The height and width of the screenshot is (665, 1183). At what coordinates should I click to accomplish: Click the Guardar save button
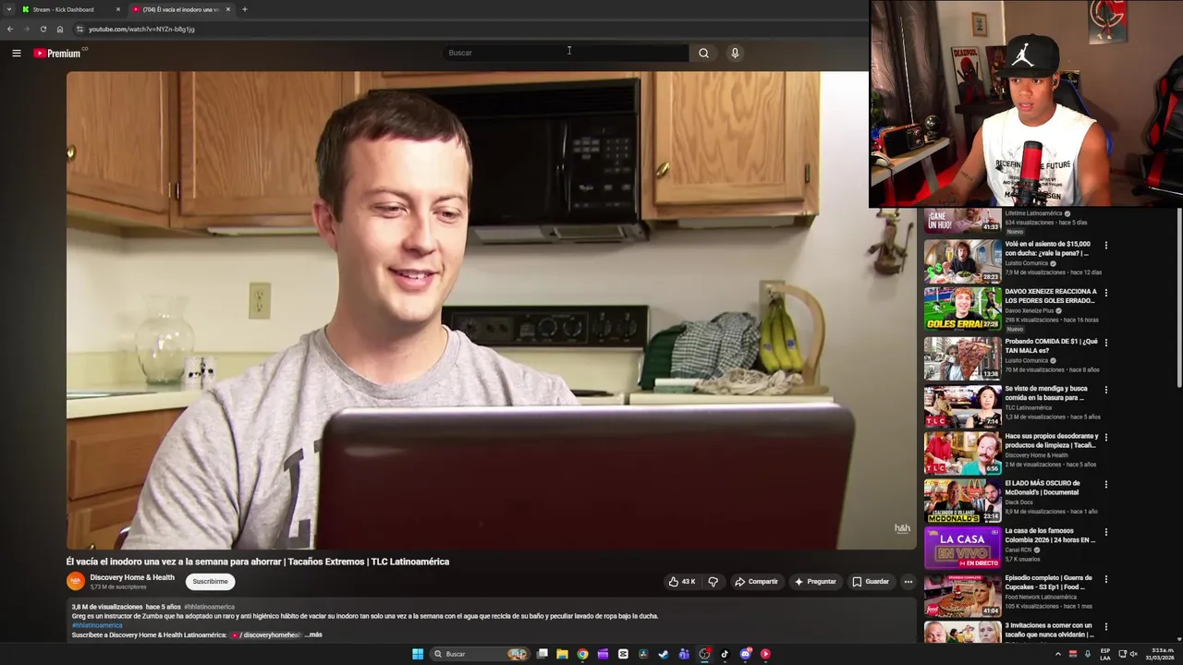point(870,582)
